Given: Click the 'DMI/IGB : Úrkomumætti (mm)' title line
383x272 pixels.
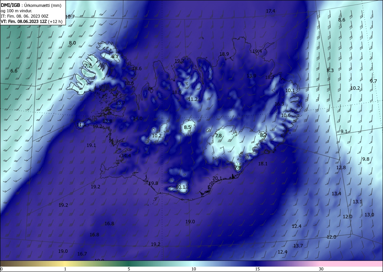Looking at the screenshot, I should click(x=31, y=5).
